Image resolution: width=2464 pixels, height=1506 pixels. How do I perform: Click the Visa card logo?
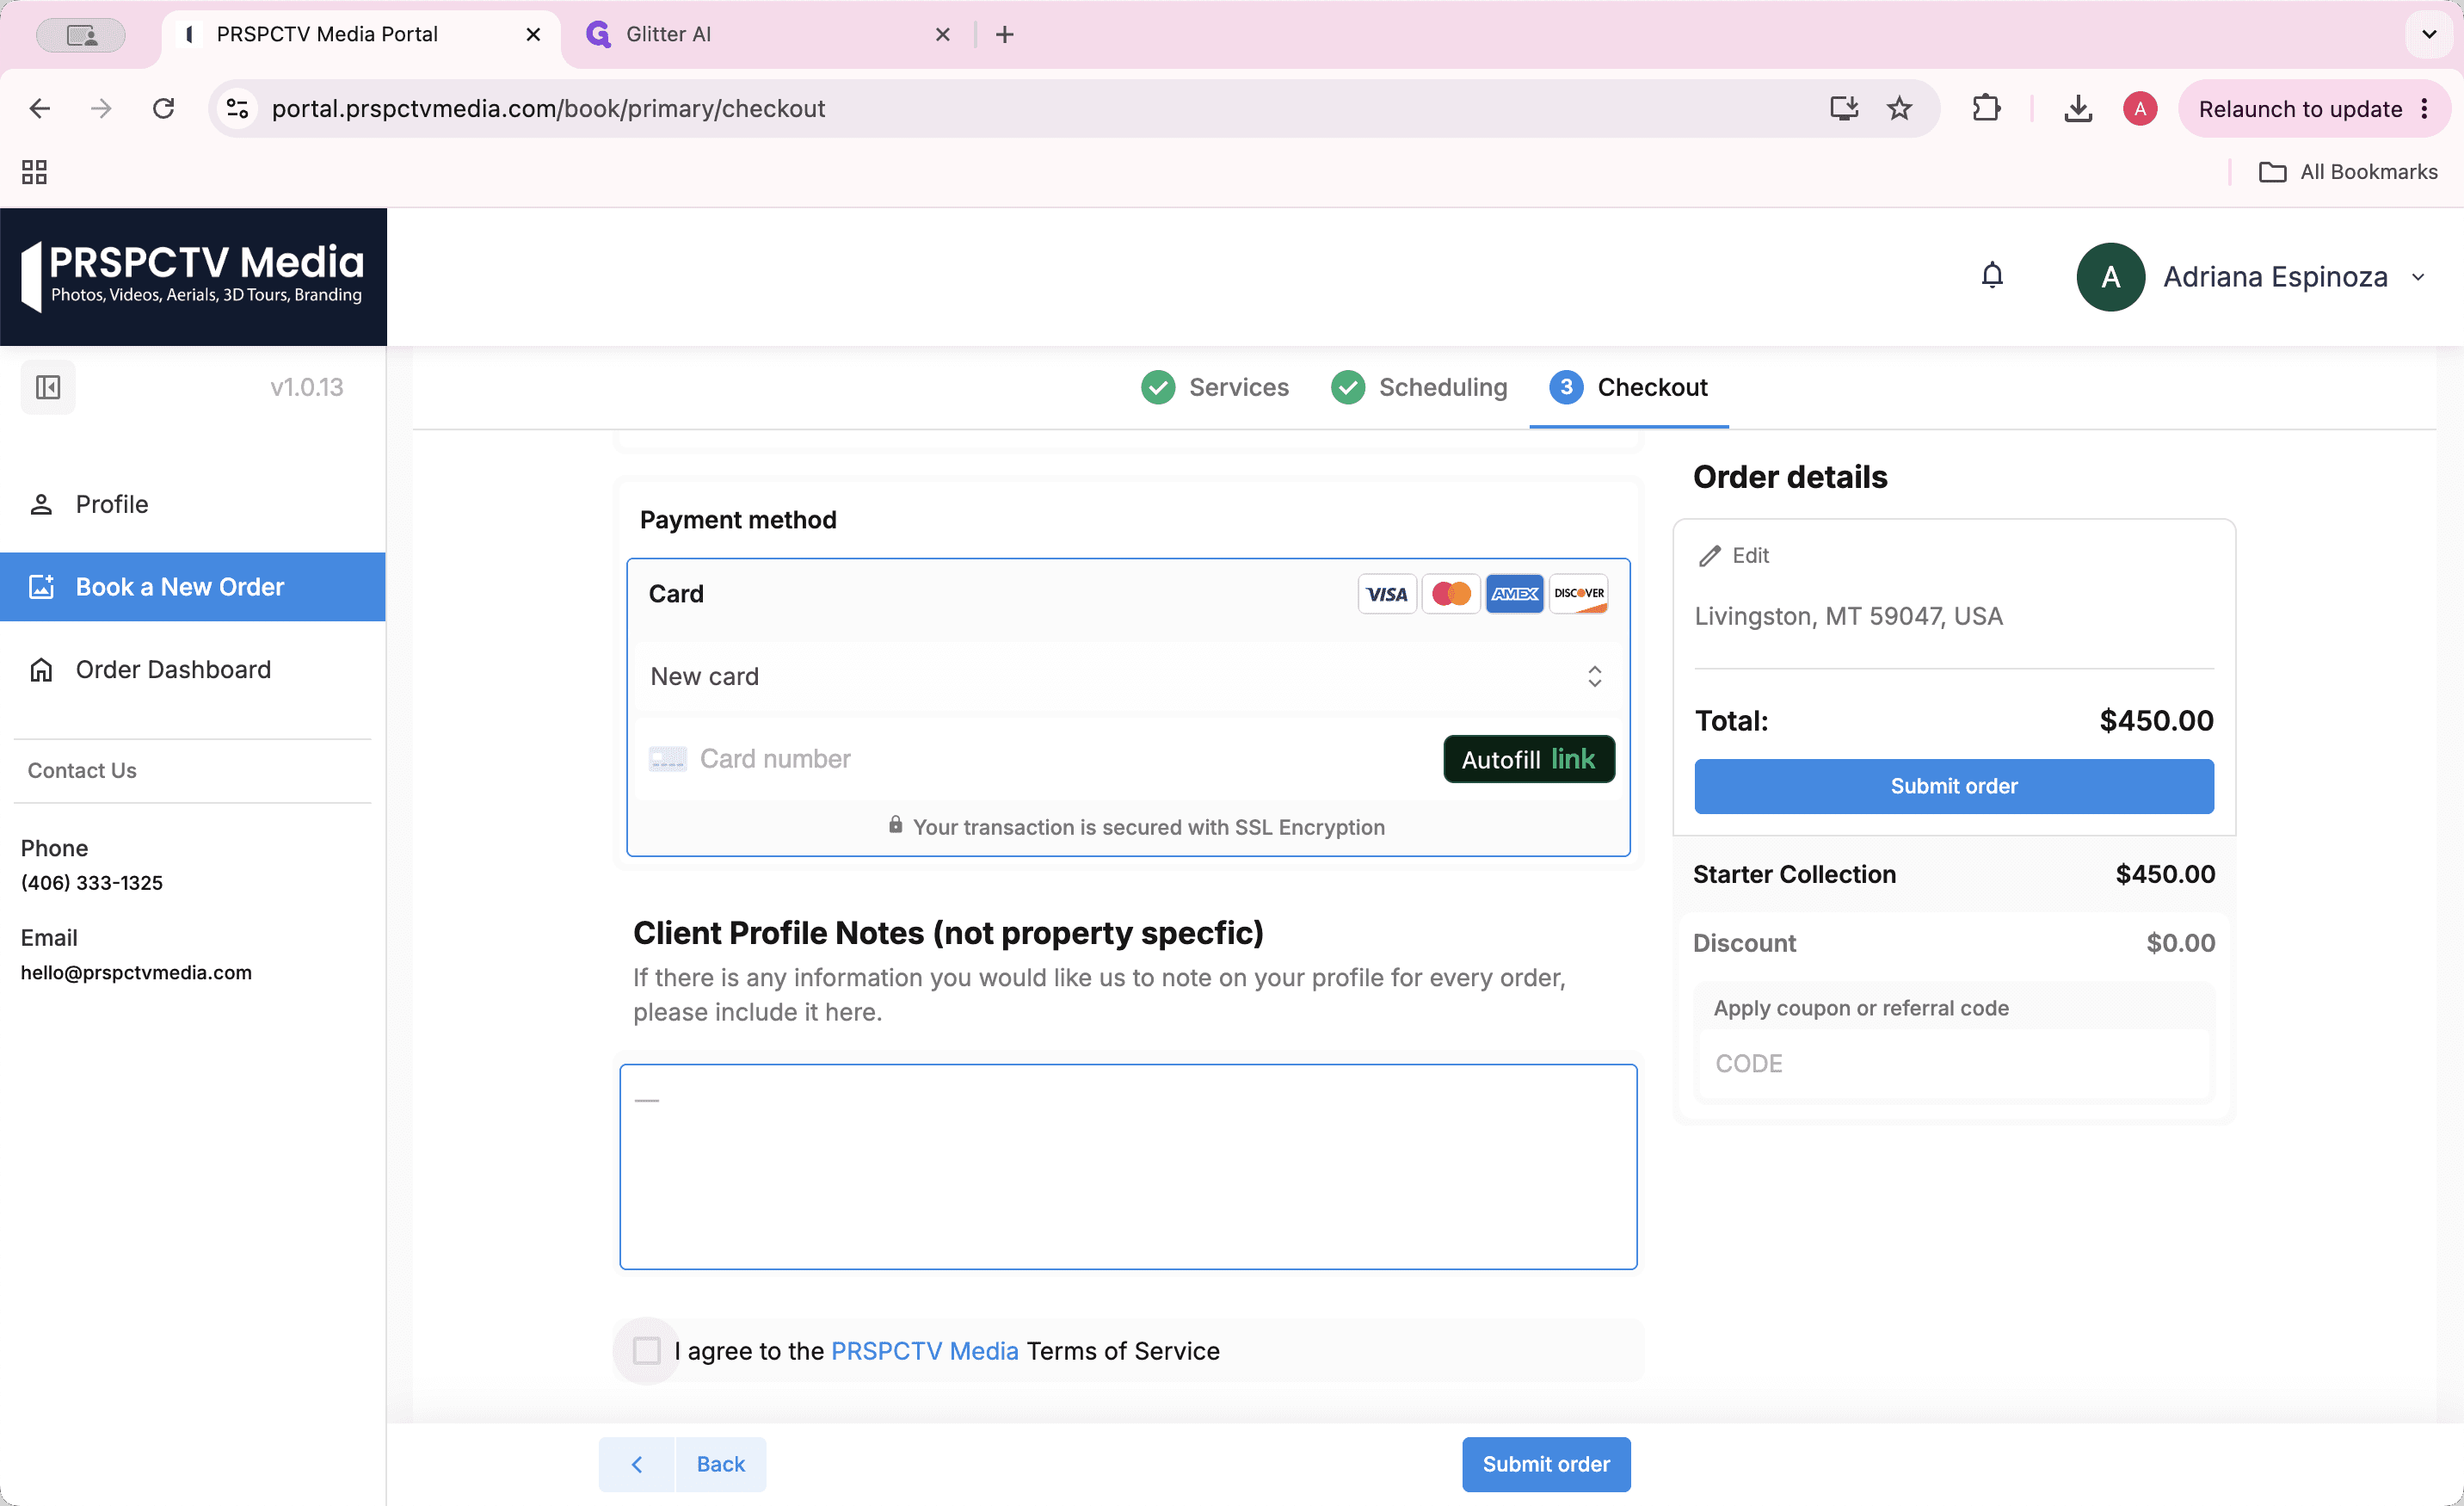(1387, 594)
